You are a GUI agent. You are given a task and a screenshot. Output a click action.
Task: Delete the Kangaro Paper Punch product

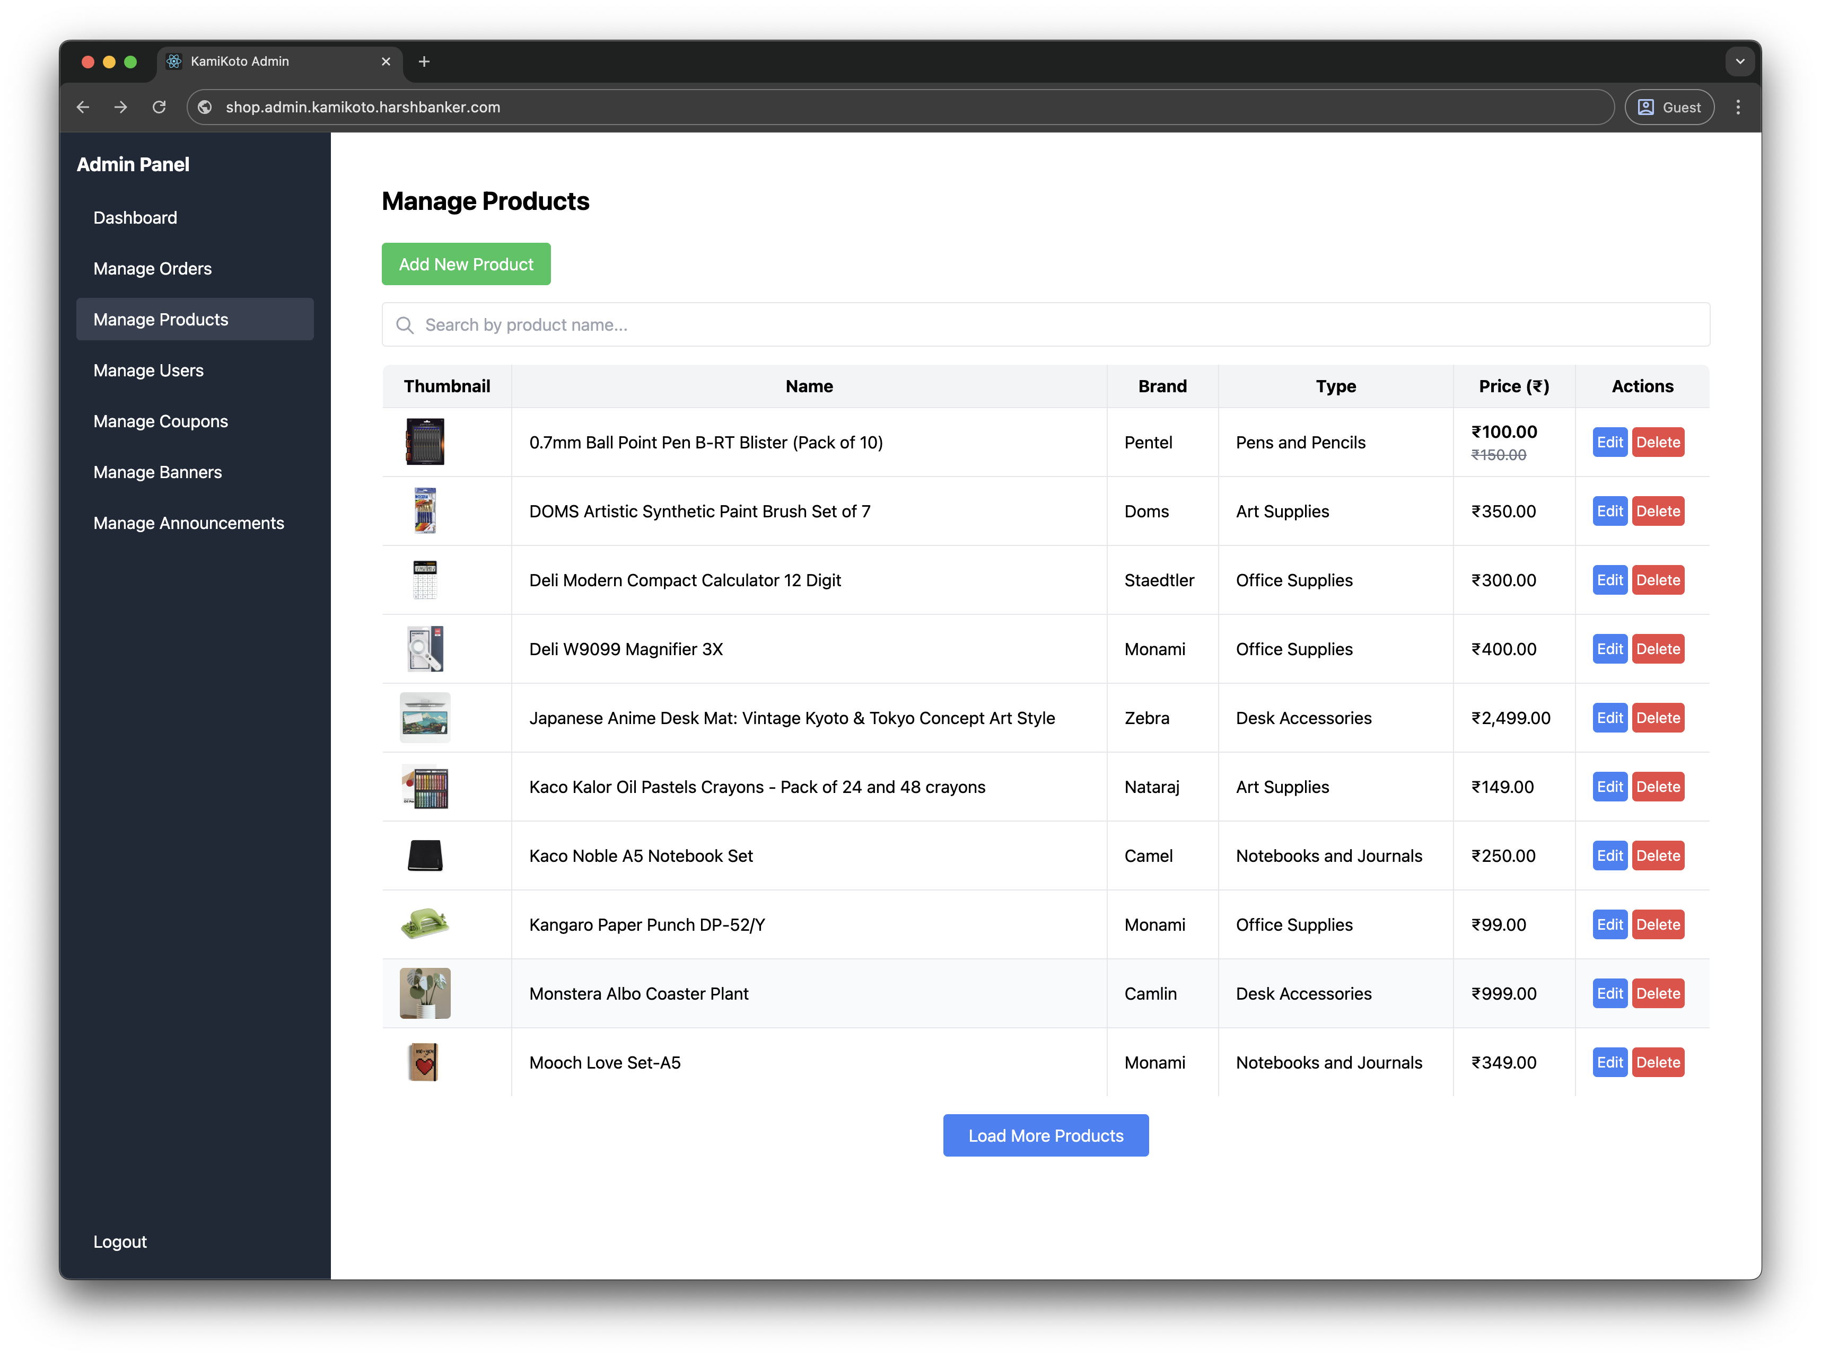tap(1657, 924)
